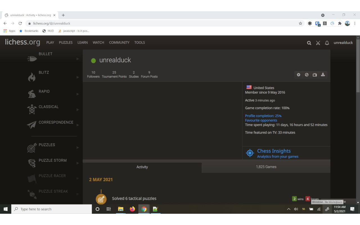The width and height of the screenshot is (360, 225).
Task: Expand the Puzzle Storm row arrow
Action: click(78, 163)
